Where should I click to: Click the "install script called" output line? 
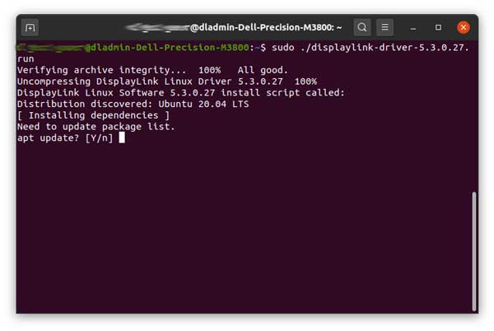click(x=181, y=93)
